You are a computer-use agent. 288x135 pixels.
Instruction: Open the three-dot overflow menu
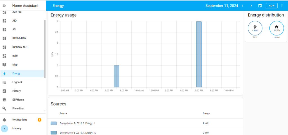pyautogui.click(x=282, y=6)
